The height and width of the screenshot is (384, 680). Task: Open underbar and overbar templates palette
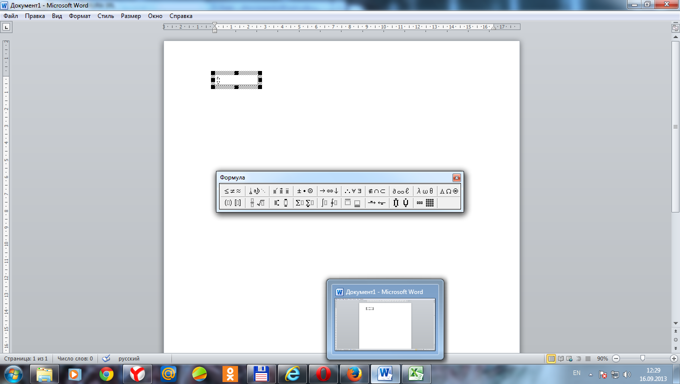tap(353, 202)
